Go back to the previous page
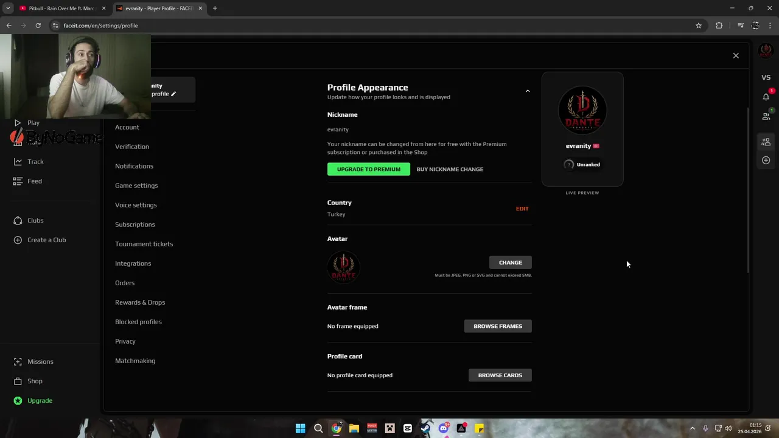779x438 pixels. coord(9,26)
